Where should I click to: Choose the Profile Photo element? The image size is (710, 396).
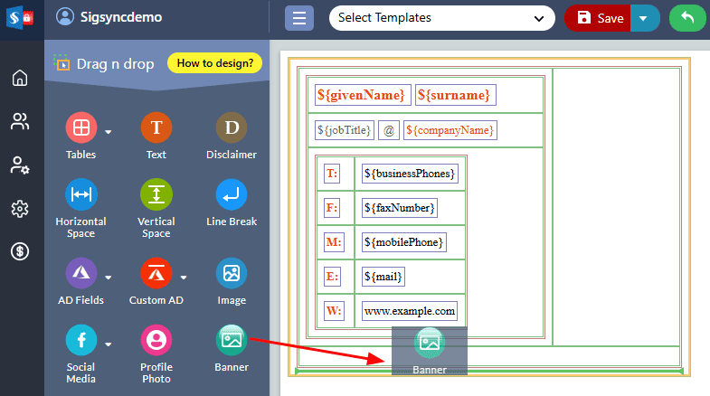(156, 340)
